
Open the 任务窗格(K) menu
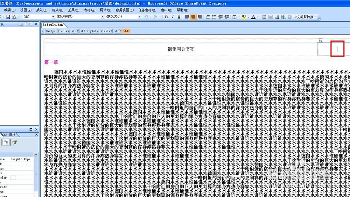pos(147,10)
